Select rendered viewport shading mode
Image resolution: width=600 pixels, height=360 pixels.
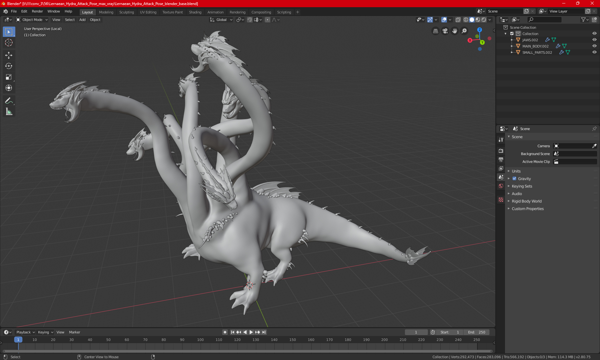484,20
